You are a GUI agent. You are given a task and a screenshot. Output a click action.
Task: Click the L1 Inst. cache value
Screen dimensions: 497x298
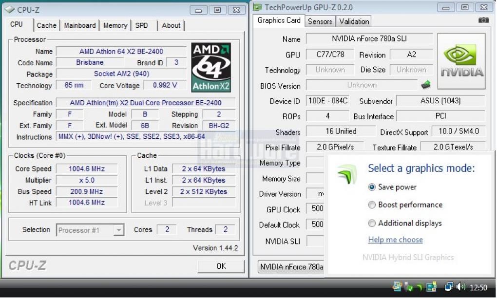pyautogui.click(x=204, y=180)
